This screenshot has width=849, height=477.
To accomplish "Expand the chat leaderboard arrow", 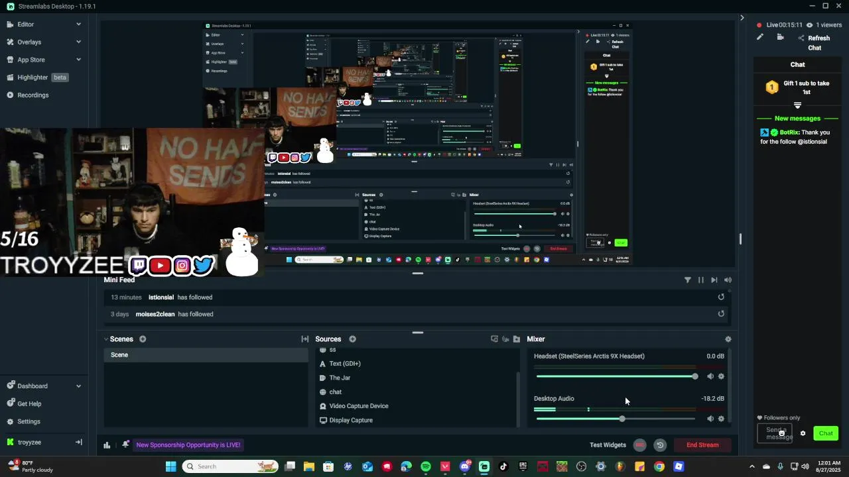I will (797, 105).
